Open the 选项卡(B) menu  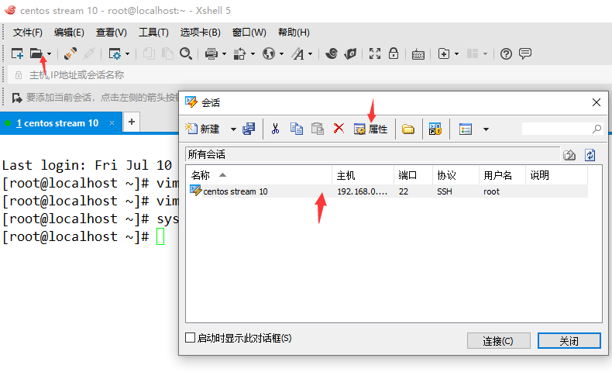[x=200, y=33]
